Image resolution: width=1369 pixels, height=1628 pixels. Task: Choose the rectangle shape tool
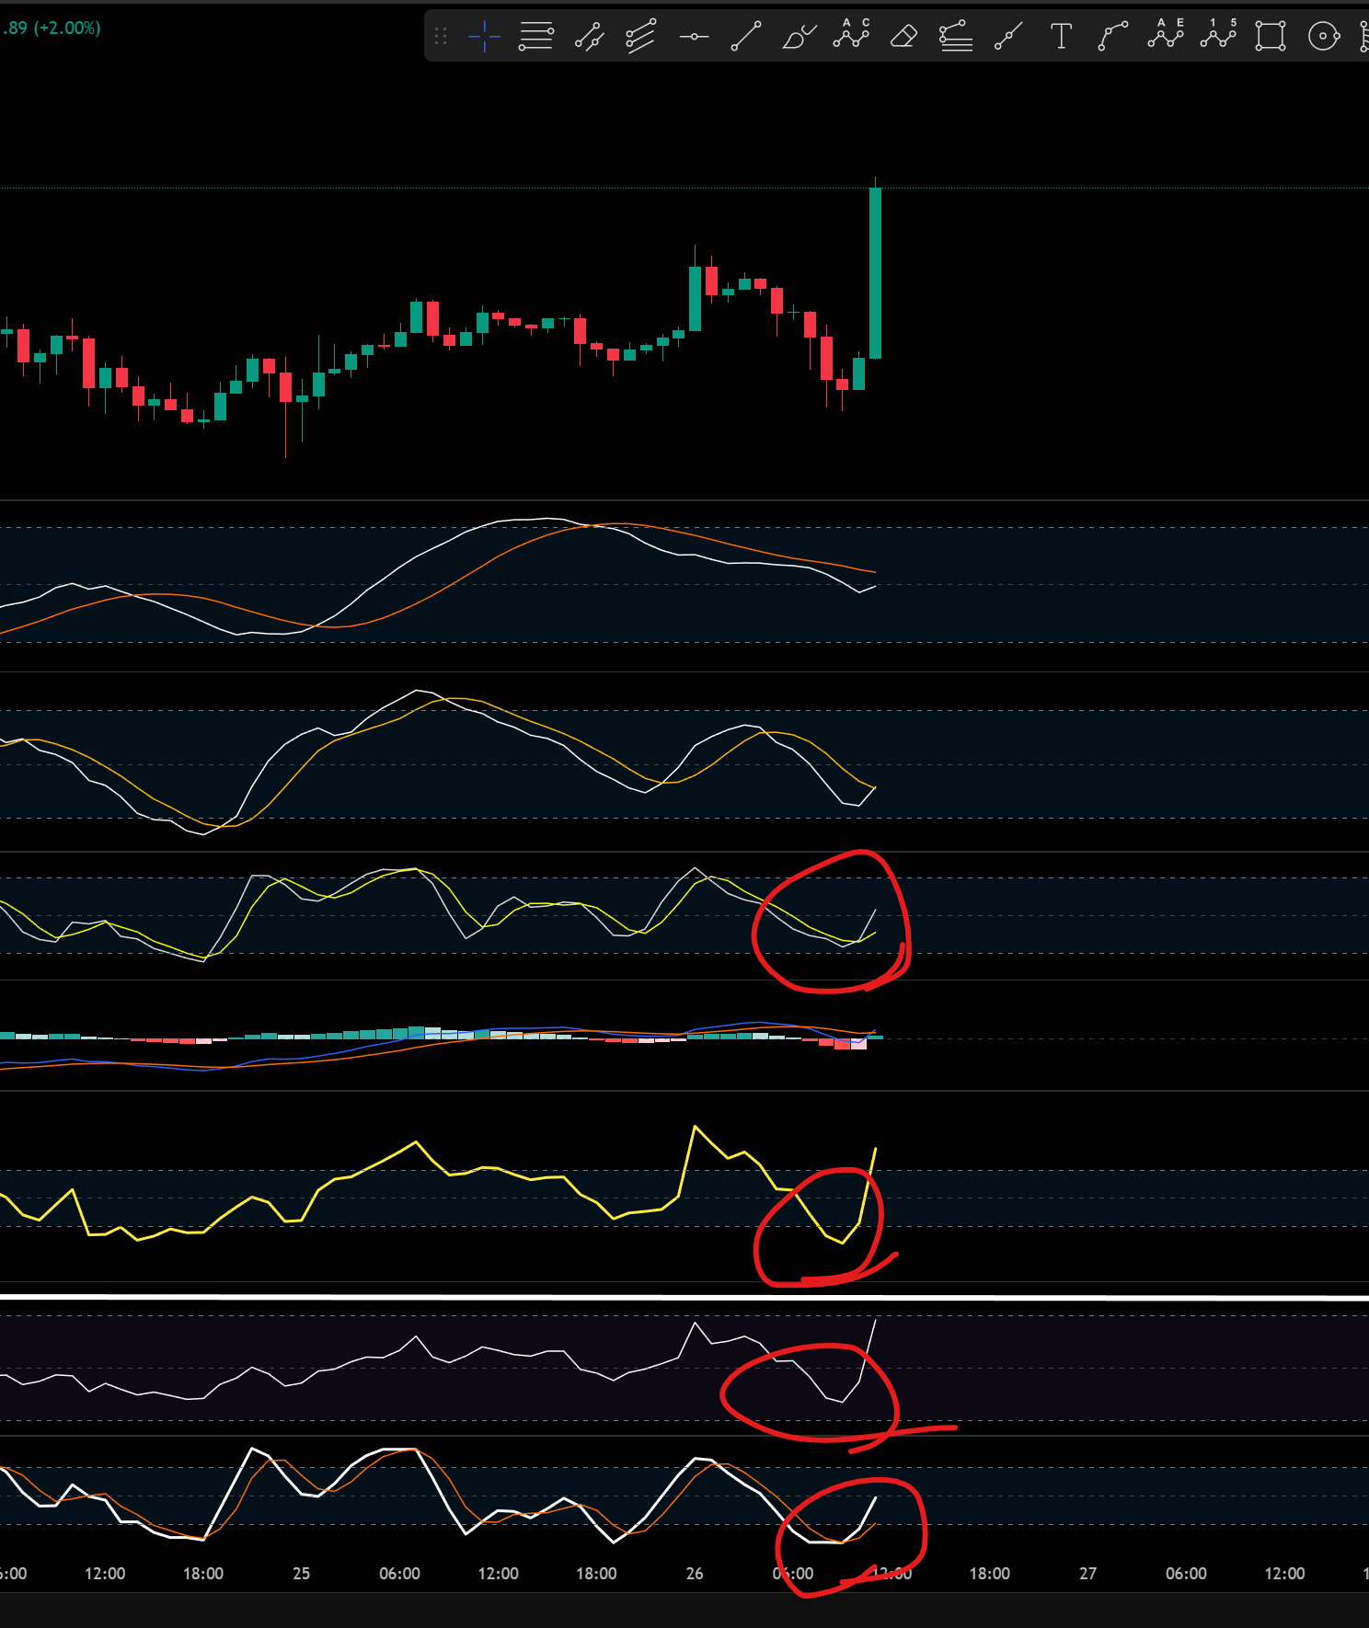pos(1271,37)
